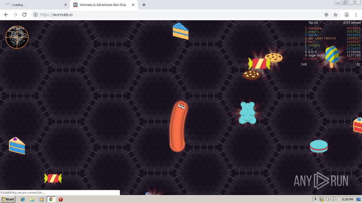Click the cyan gummy bear candy
The height and width of the screenshot is (203, 362).
[247, 113]
